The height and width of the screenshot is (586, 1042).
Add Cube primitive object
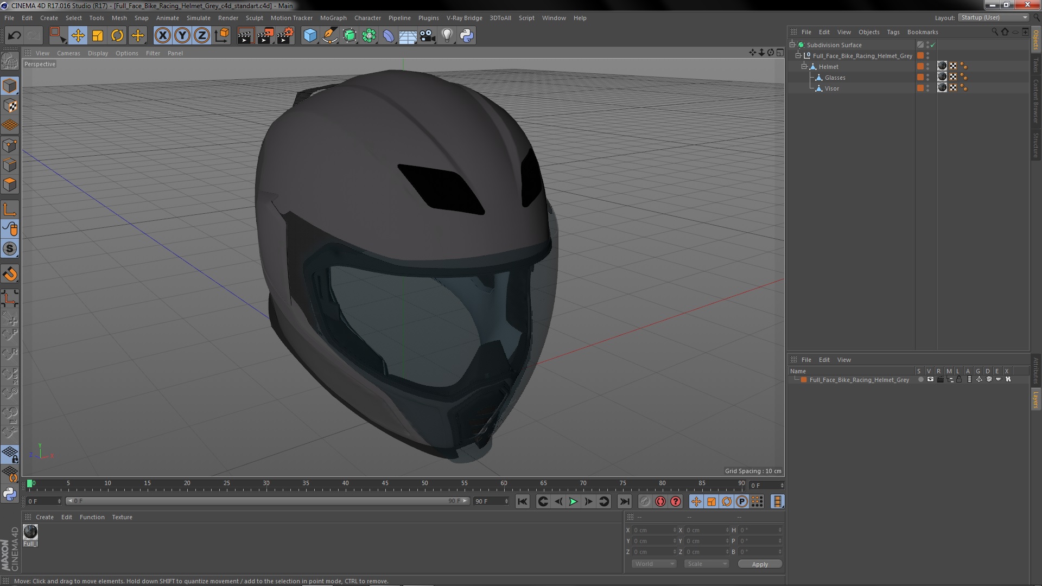coord(310,36)
